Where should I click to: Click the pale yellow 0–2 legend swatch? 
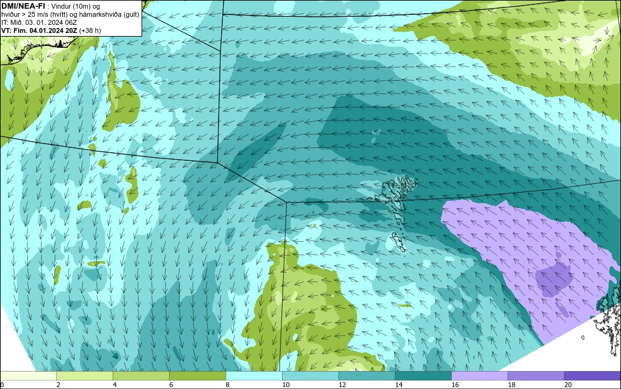(x=28, y=376)
